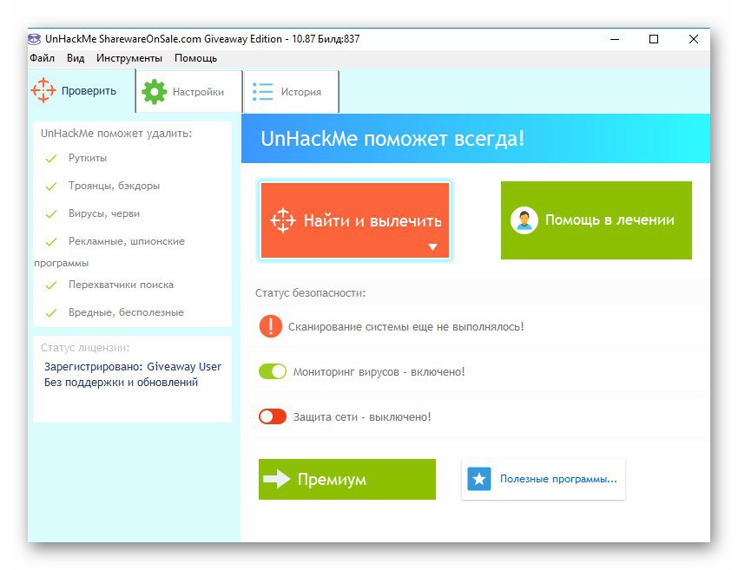Click the blue list icon on История tab
The width and height of the screenshot is (738, 570).
pyautogui.click(x=262, y=92)
